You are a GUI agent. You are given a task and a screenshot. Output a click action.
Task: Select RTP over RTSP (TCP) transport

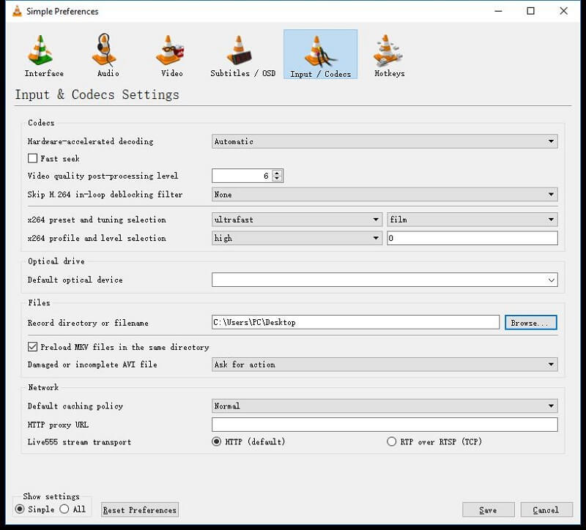[393, 441]
